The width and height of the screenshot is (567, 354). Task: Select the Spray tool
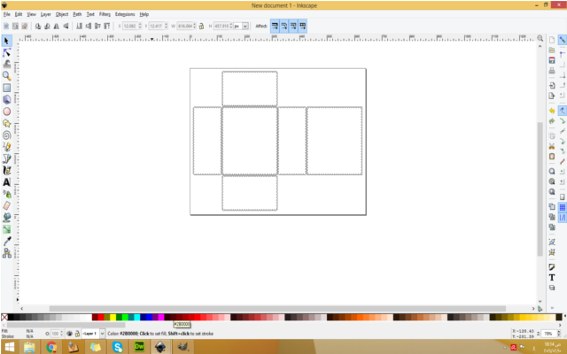(x=6, y=194)
